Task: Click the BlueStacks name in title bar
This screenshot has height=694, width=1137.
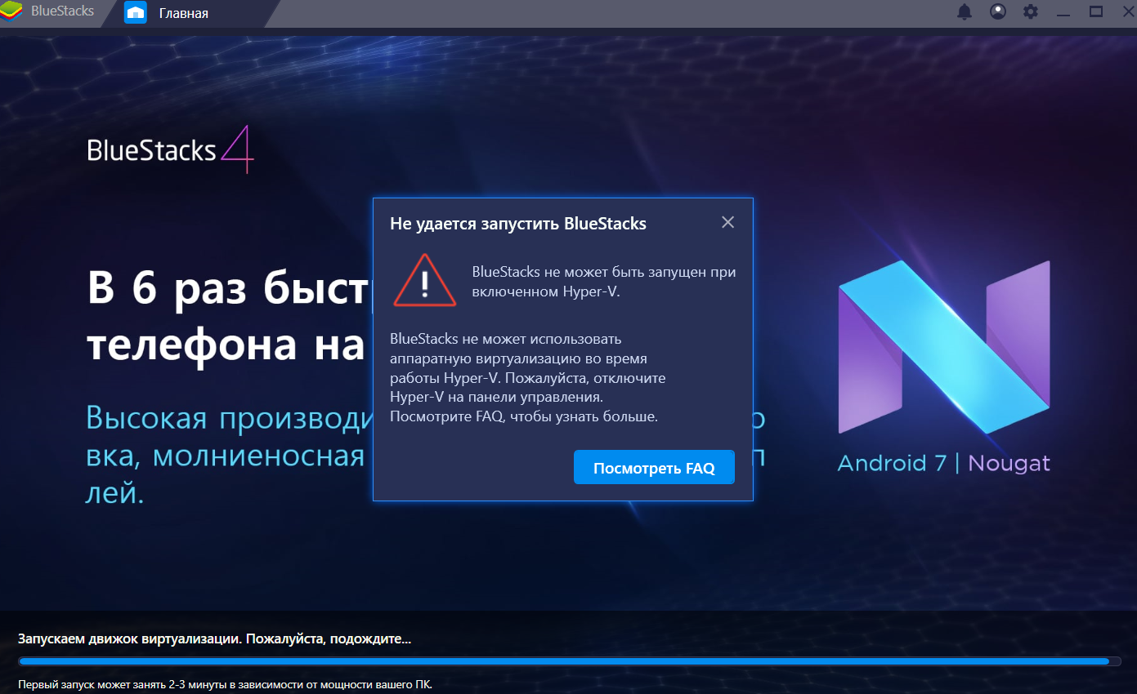Action: click(62, 12)
